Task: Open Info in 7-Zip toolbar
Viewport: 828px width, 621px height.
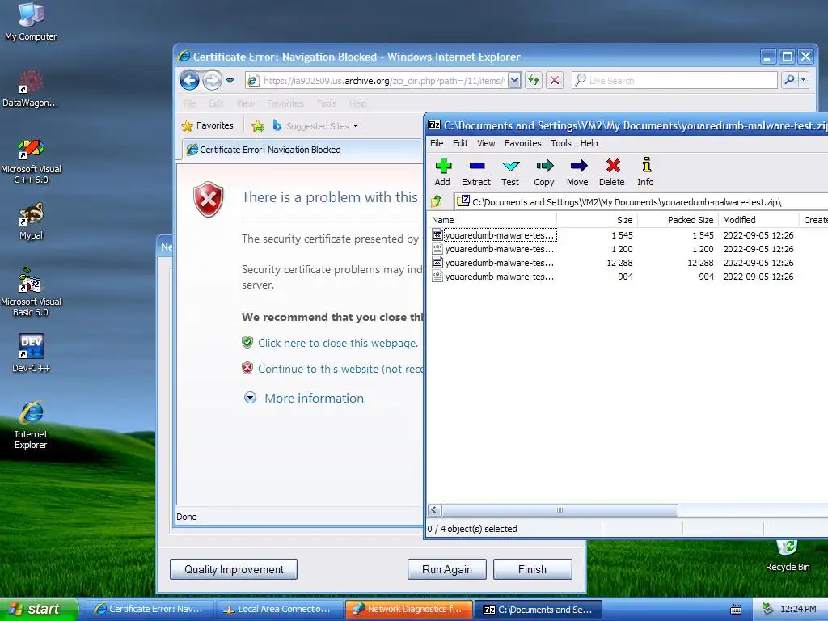Action: click(x=646, y=172)
